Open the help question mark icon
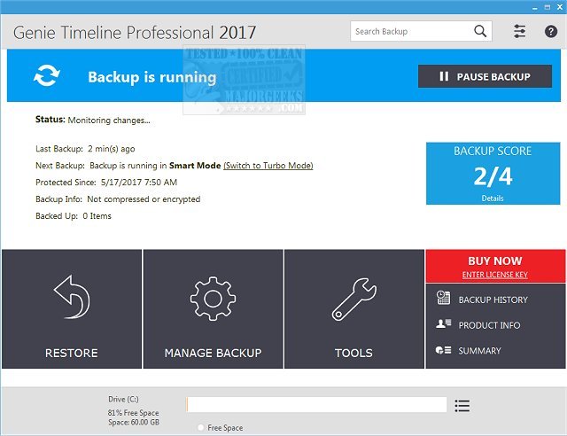This screenshot has width=567, height=436. 551,32
